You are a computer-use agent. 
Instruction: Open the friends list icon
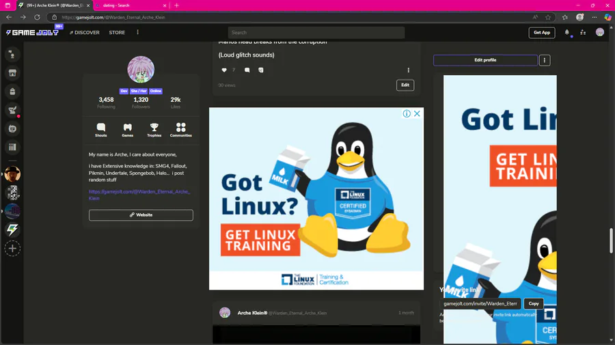point(583,33)
